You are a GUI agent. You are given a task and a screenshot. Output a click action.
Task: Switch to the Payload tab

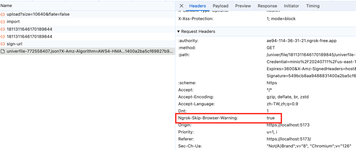[x=220, y=6]
